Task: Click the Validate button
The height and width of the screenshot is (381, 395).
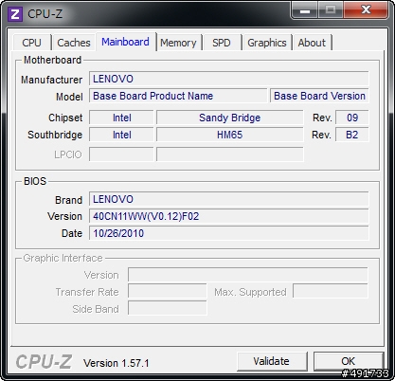Action: point(272,361)
